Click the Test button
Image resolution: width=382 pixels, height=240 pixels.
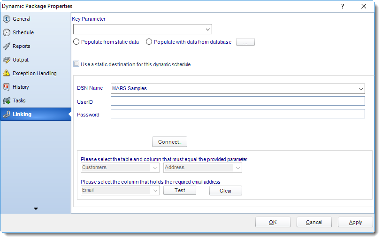(x=180, y=190)
